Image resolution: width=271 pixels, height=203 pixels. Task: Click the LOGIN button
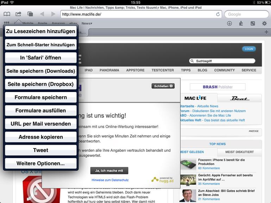tap(249, 49)
